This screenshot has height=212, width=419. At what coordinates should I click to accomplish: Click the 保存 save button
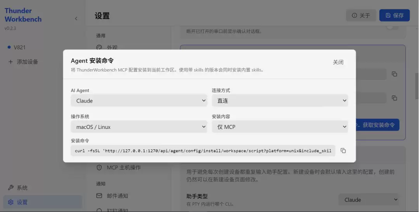[395, 16]
